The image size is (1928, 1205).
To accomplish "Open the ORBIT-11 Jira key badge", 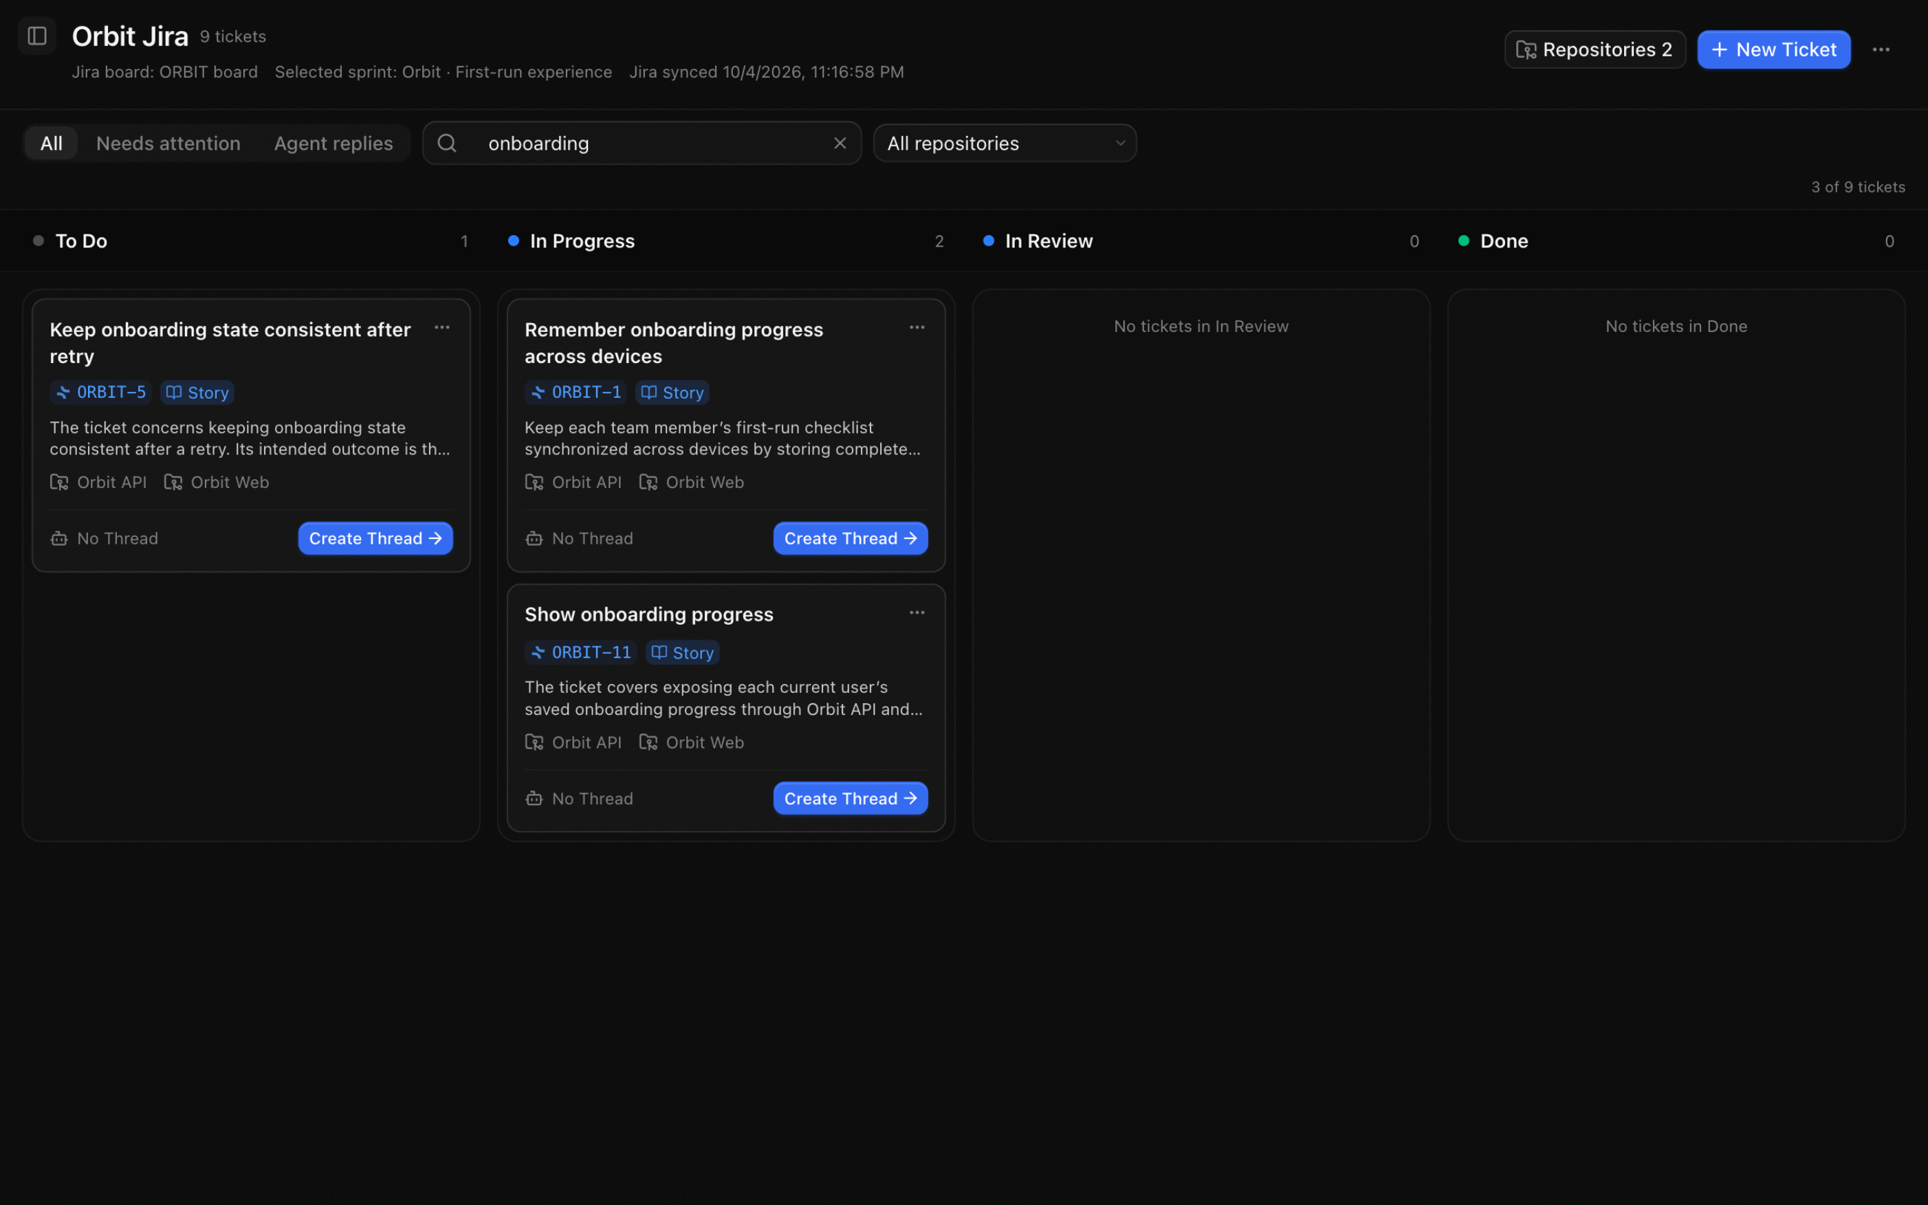I will (x=581, y=652).
